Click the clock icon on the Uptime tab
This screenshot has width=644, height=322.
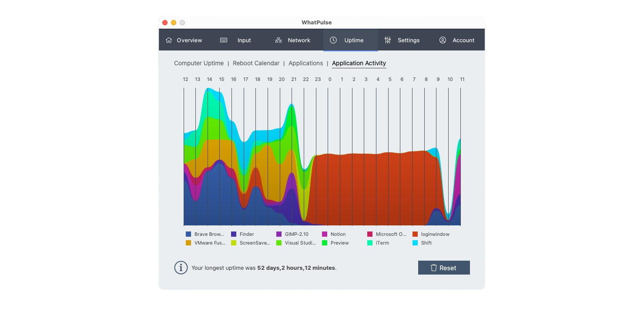click(333, 40)
